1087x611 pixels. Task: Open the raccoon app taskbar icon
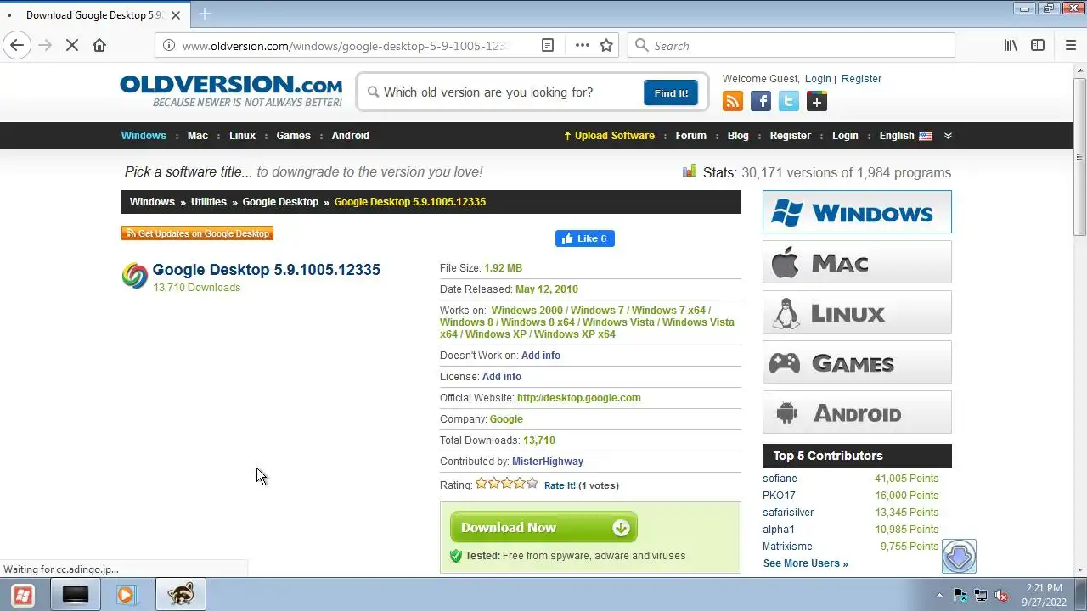tap(180, 595)
